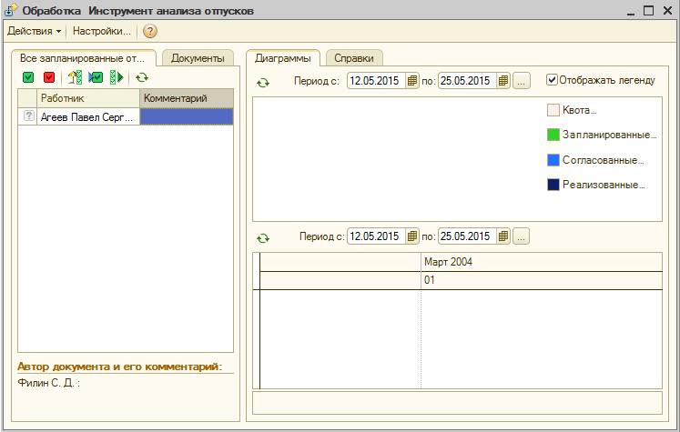Click the checklist with play arrow icon
Image resolution: width=680 pixels, height=432 pixels.
tap(117, 77)
